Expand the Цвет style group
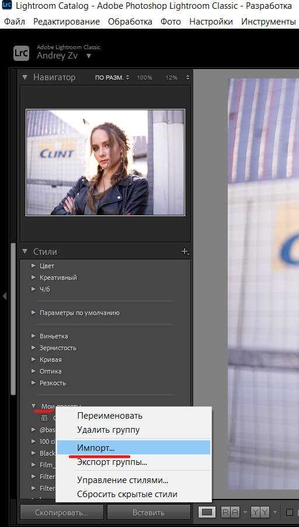The width and height of the screenshot is (299, 527). (x=33, y=266)
